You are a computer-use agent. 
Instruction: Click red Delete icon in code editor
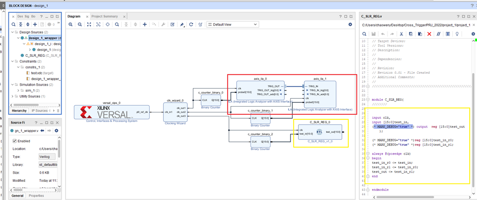(429, 34)
